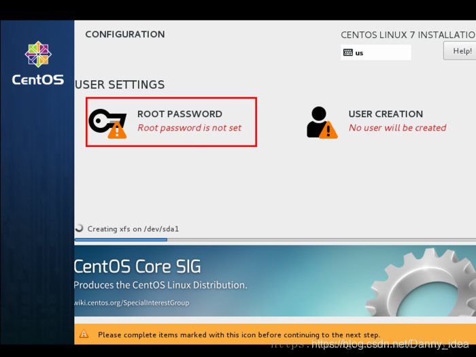The width and height of the screenshot is (476, 357).
Task: Click 'Creating xfs on /dev/sda1' status
Action: click(x=133, y=229)
